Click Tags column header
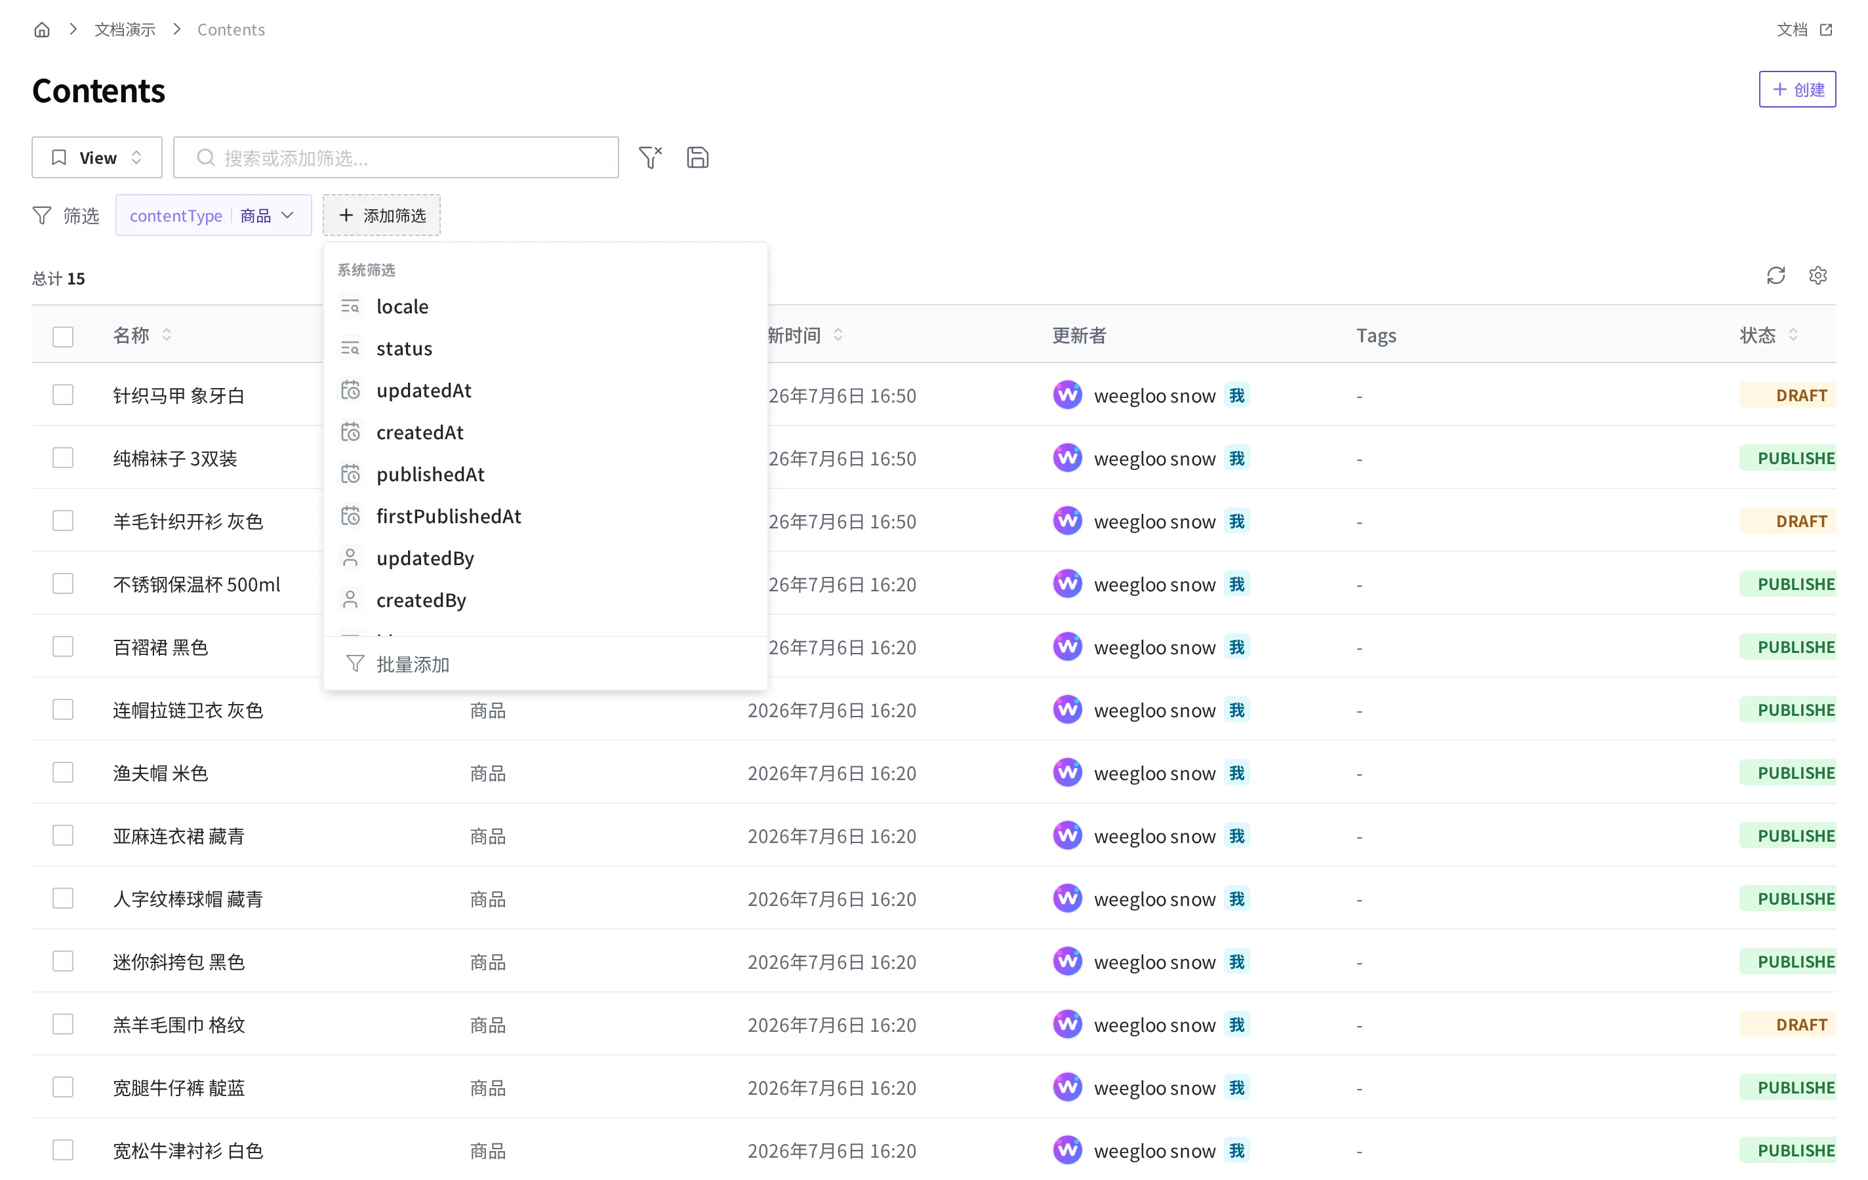 coord(1375,335)
